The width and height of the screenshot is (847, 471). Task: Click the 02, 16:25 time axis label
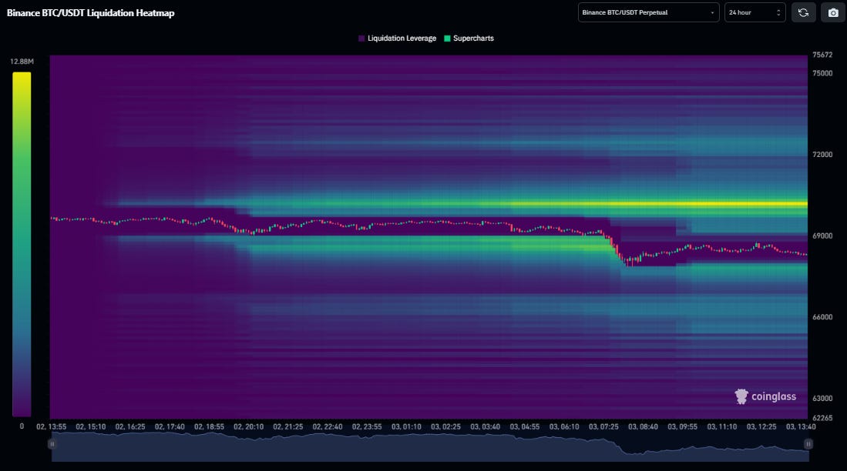click(130, 427)
